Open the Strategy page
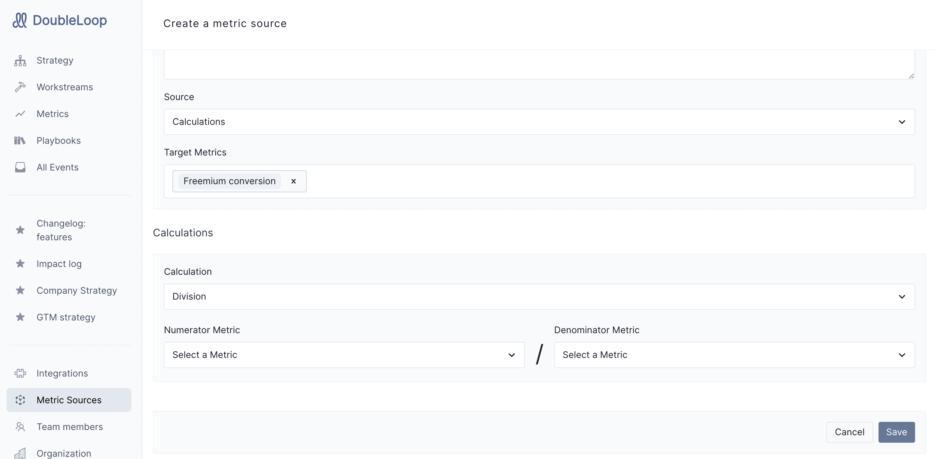The width and height of the screenshot is (936, 459). [x=69, y=61]
